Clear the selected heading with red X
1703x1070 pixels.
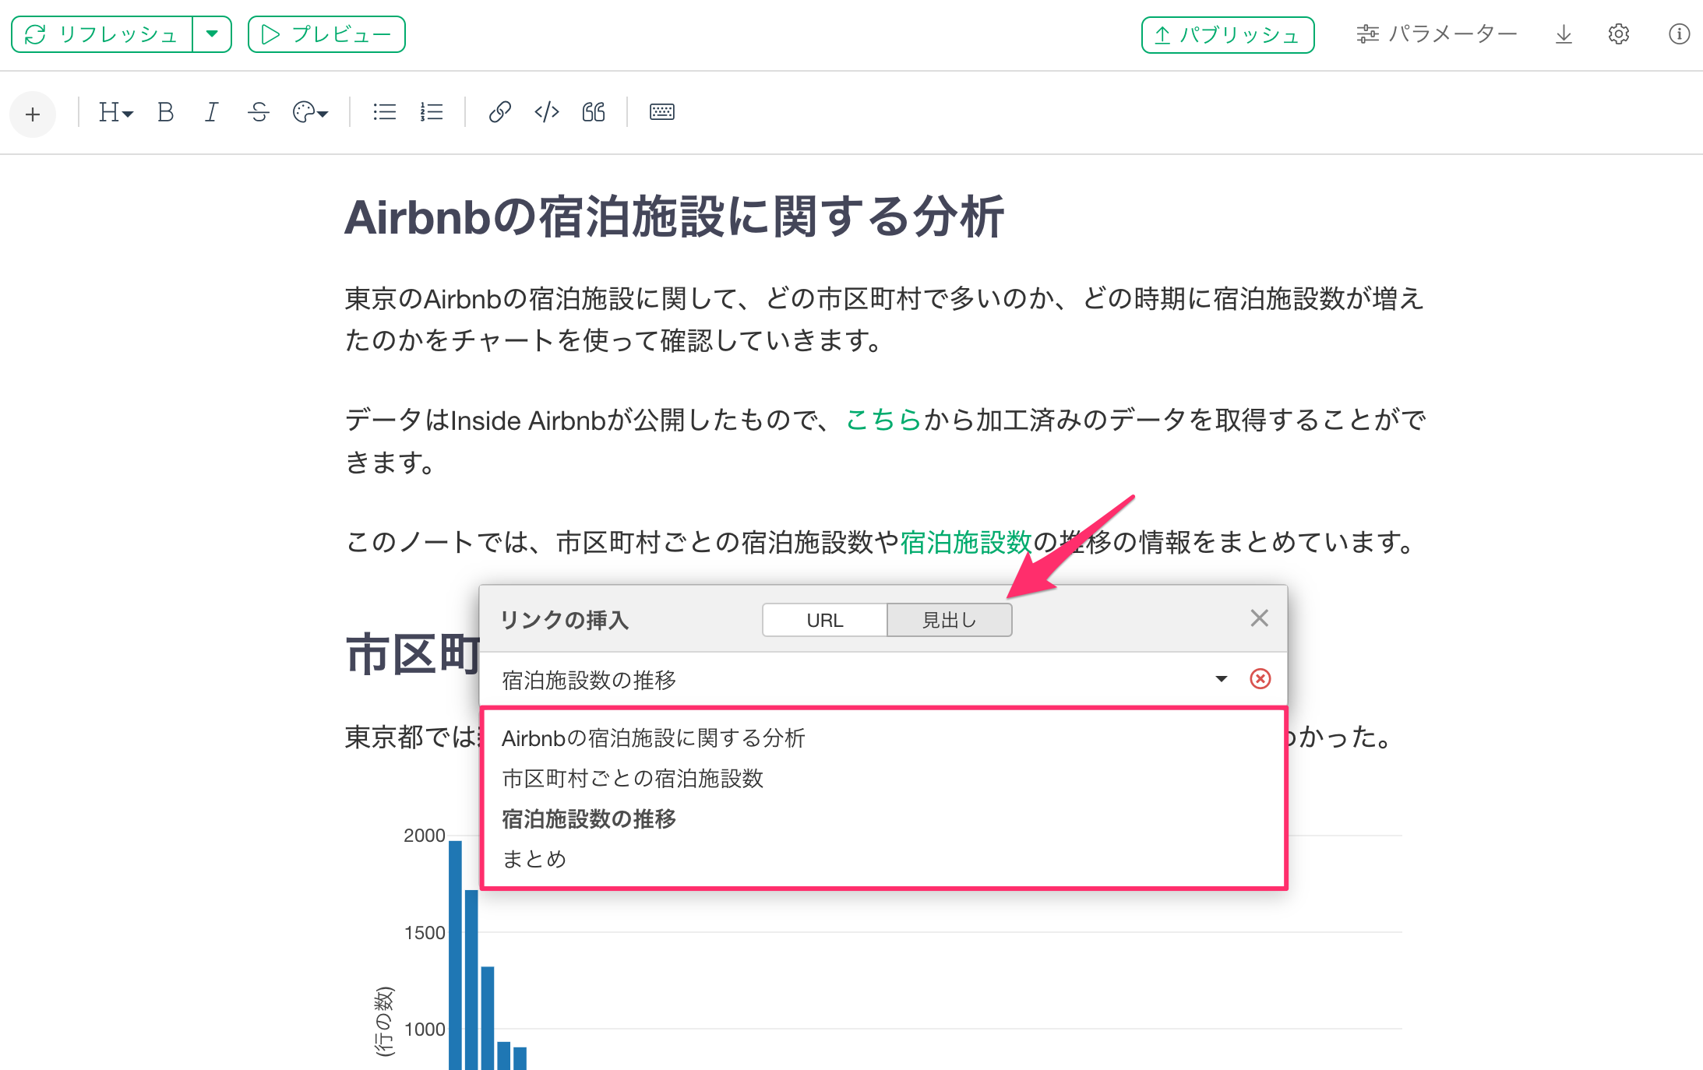[x=1261, y=679]
